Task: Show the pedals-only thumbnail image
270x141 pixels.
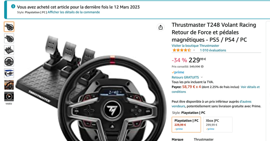Action: point(9,50)
